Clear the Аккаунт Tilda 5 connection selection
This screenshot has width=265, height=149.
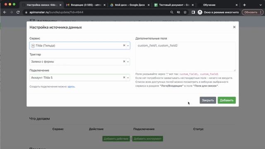coord(124,77)
